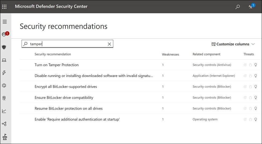Click the search magnifier in top header
This screenshot has height=144, width=262.
(237, 7)
